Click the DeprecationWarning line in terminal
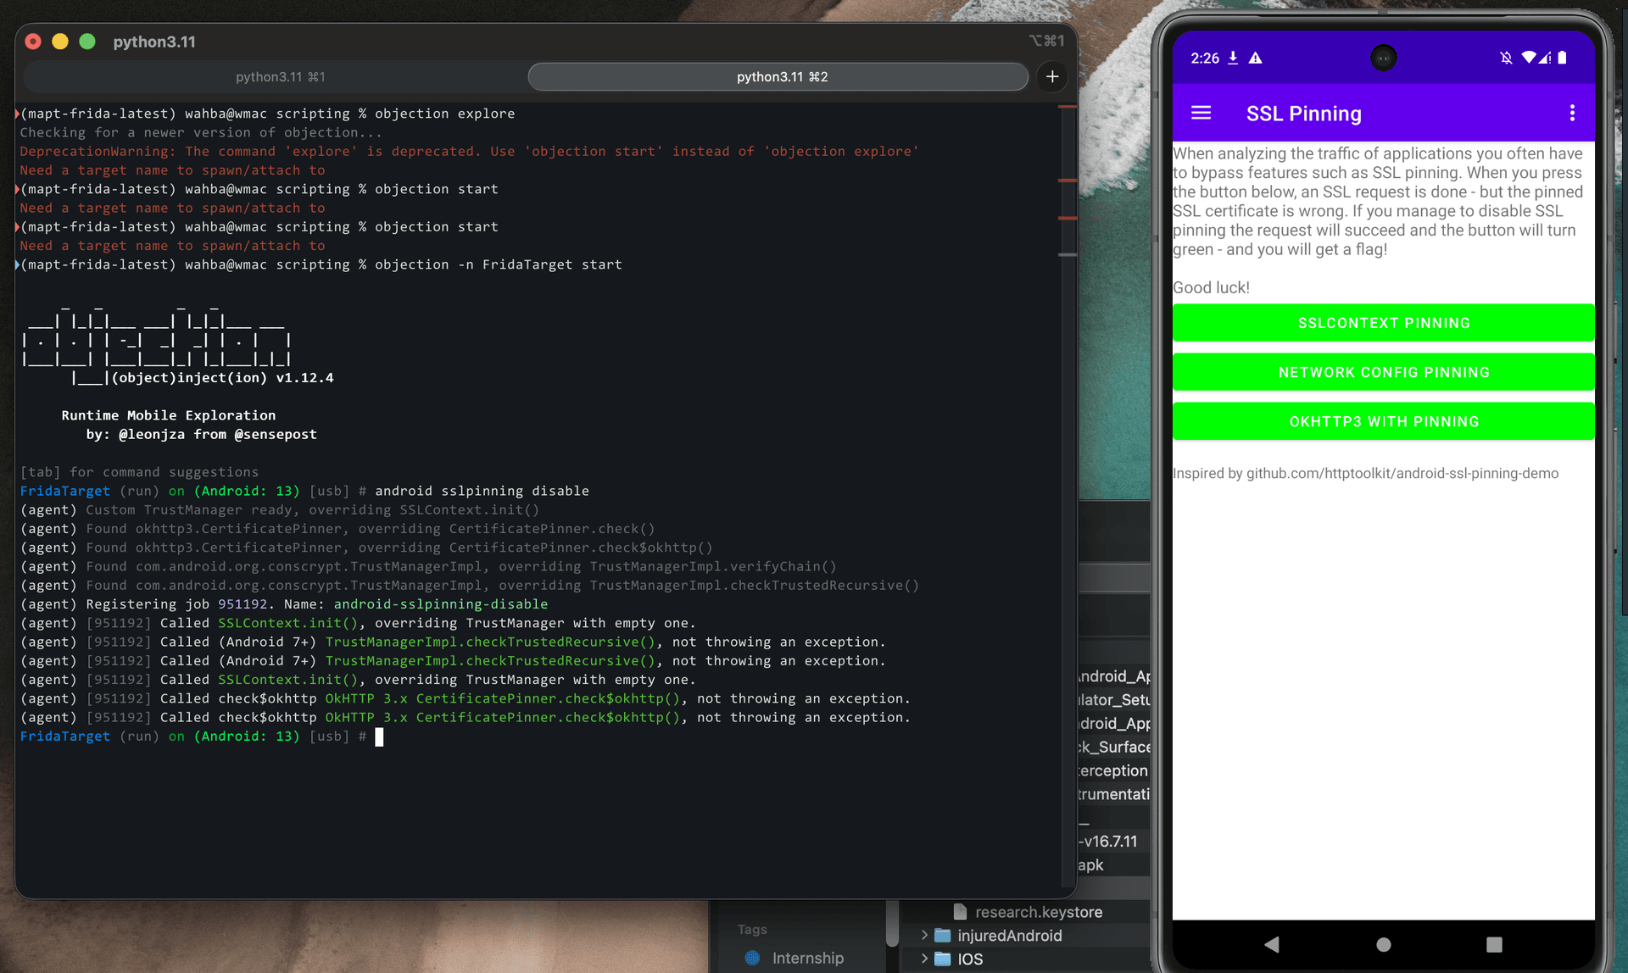This screenshot has height=973, width=1628. coord(469,151)
